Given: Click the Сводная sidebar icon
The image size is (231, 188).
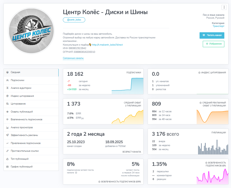Looking at the screenshot, I should tap(7, 72).
